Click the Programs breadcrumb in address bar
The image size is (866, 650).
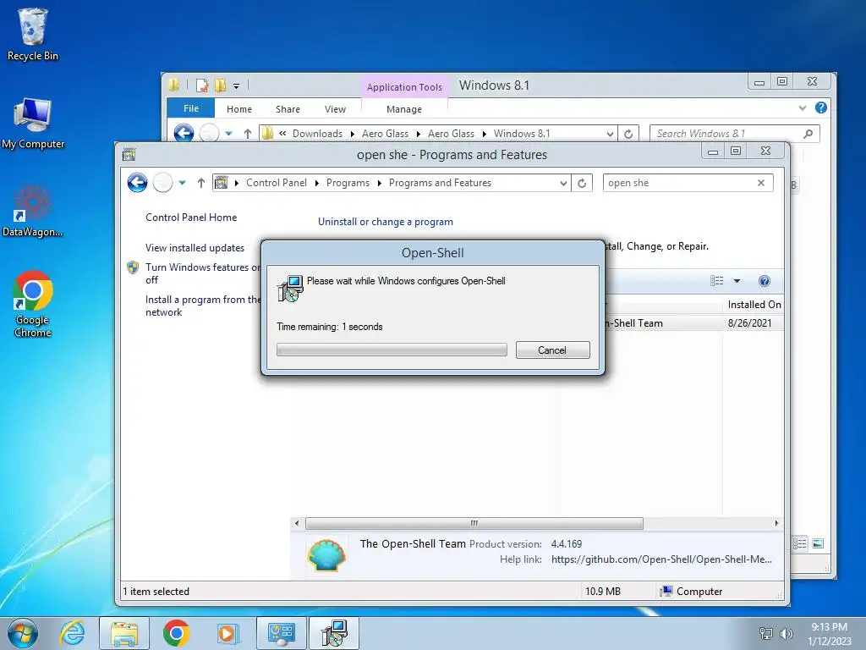point(348,183)
